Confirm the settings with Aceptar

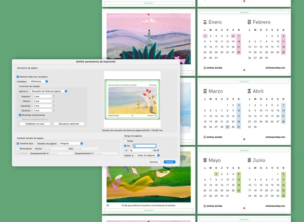169,162
